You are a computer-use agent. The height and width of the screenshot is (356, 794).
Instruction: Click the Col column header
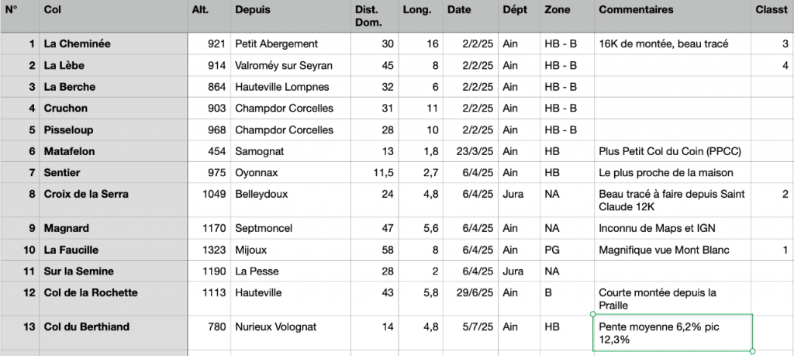point(113,16)
